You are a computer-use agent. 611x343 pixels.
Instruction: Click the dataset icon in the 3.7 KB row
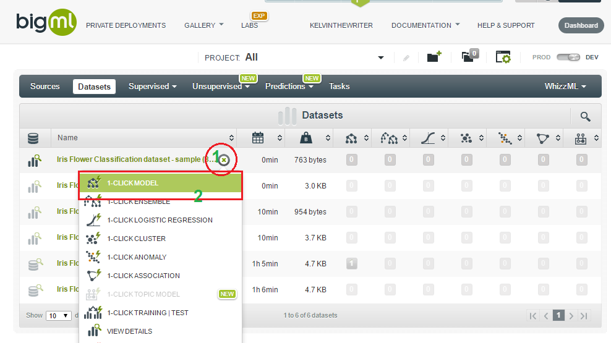point(35,239)
